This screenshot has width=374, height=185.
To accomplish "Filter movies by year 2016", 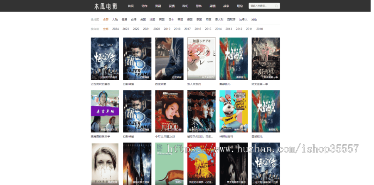I will coord(198,29).
